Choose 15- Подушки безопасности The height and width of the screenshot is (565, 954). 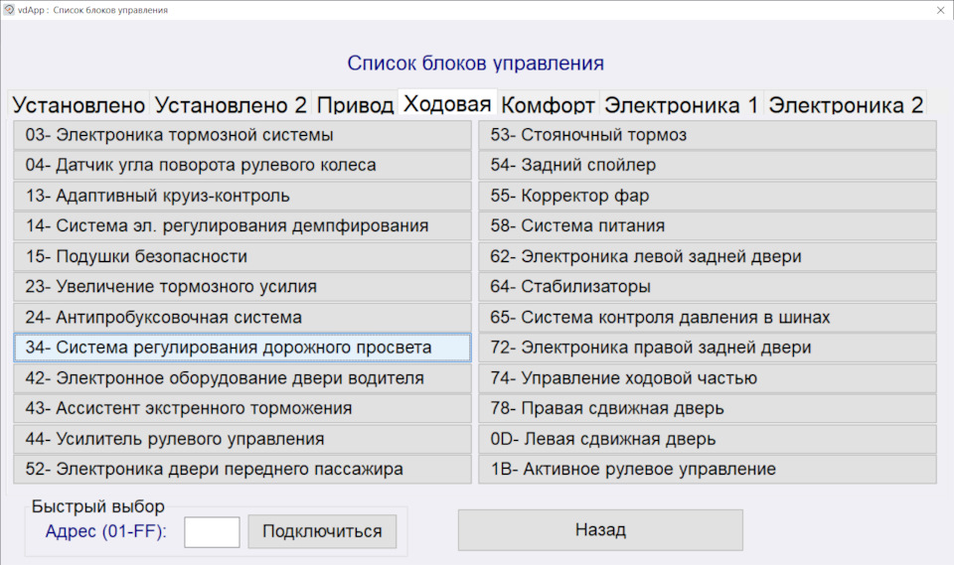pyautogui.click(x=242, y=257)
